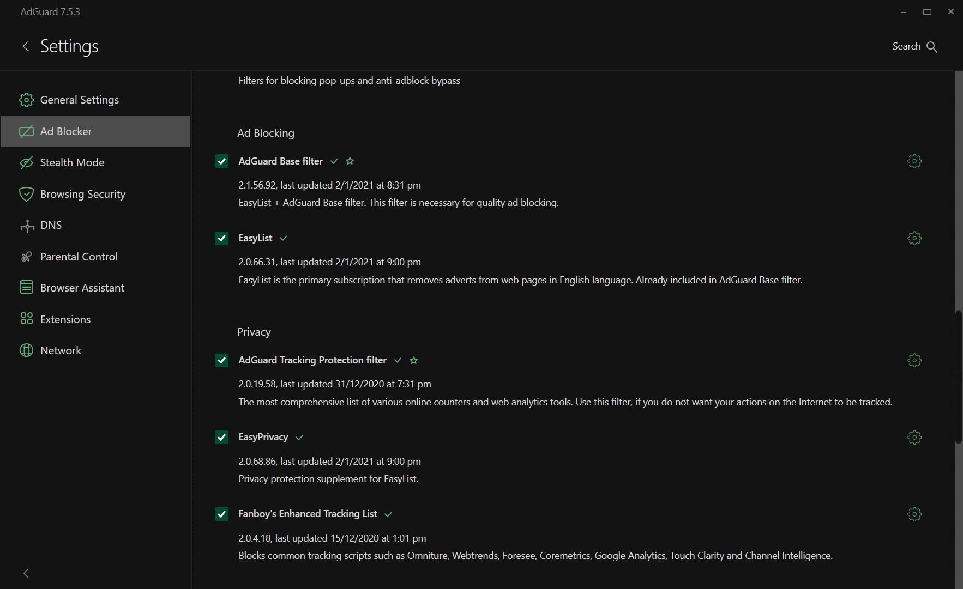963x589 pixels.
Task: Open settings gear for AdGuard Base filter
Action: (x=914, y=161)
